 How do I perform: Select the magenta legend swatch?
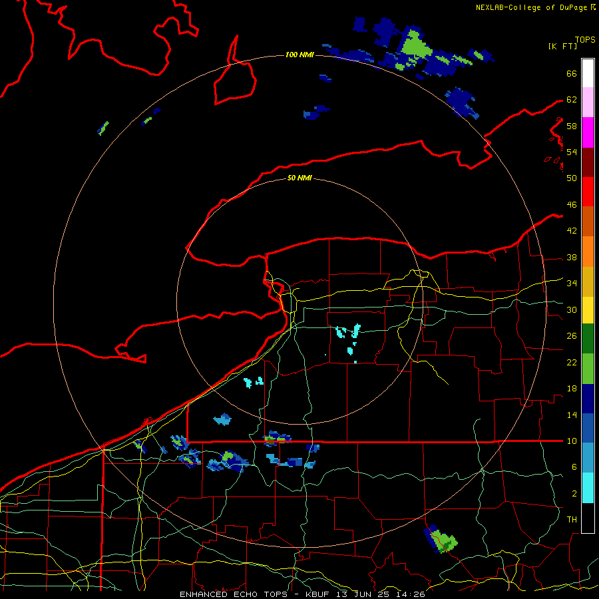point(588,132)
